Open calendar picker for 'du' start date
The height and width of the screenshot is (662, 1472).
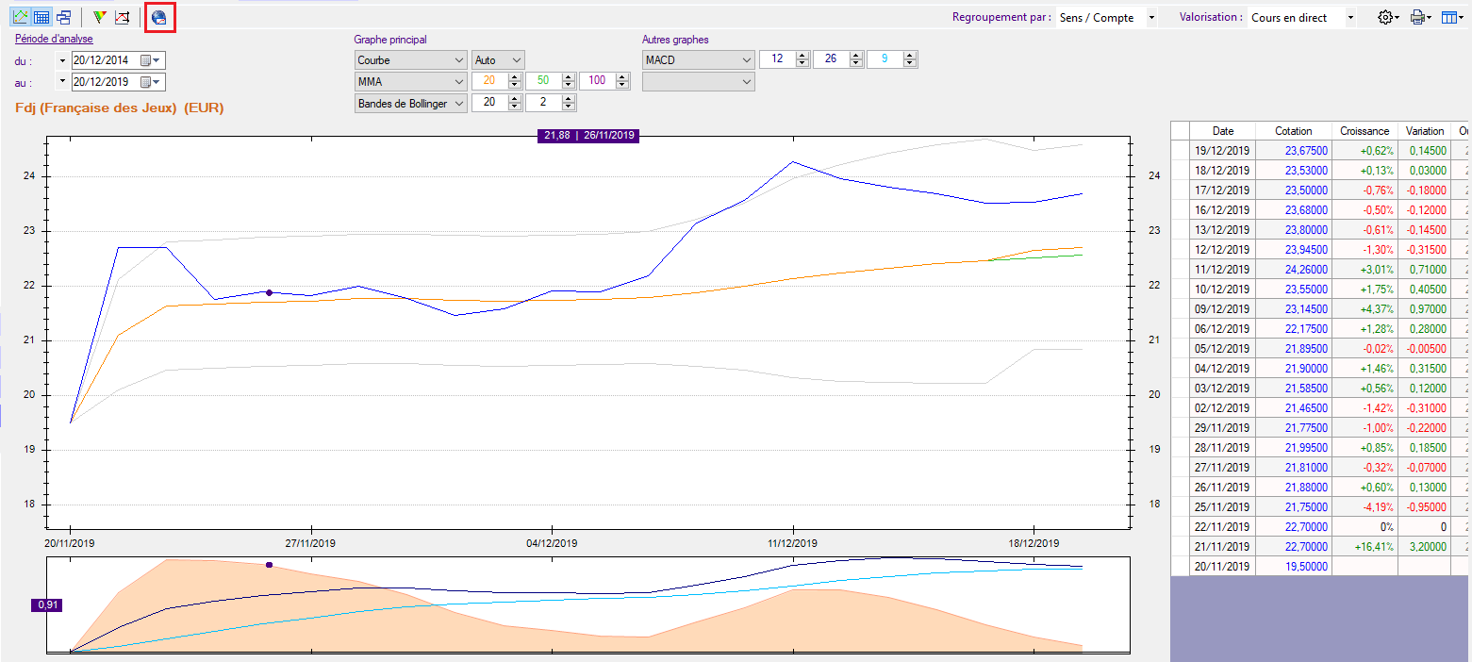click(146, 60)
